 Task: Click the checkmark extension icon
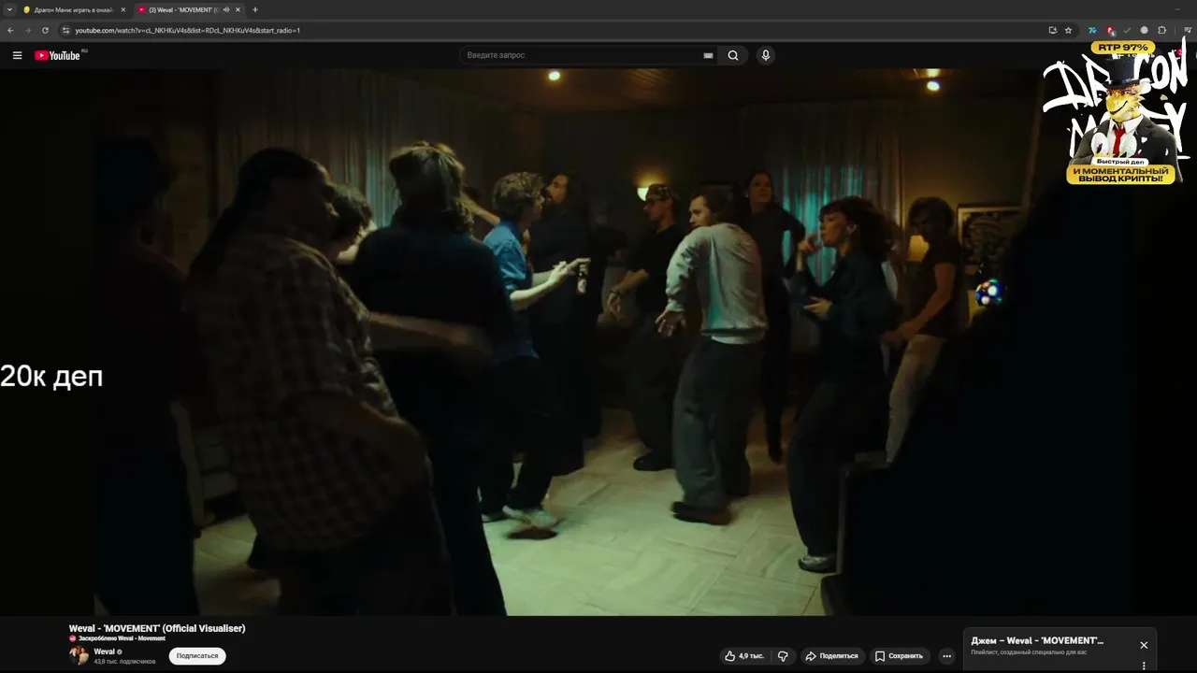point(1127,30)
